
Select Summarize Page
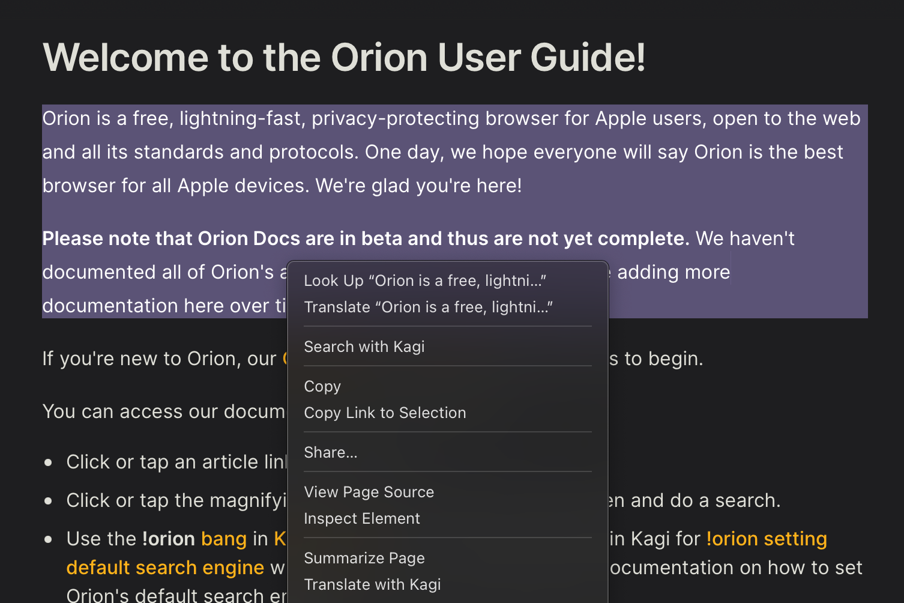tap(364, 558)
